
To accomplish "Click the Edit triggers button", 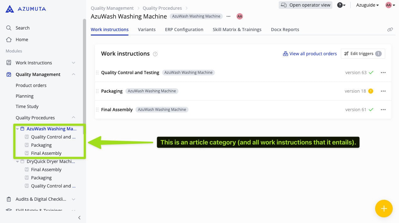I will [362, 54].
